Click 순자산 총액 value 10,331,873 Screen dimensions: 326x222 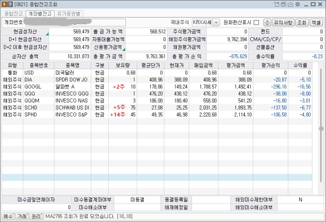pyautogui.click(x=79, y=56)
